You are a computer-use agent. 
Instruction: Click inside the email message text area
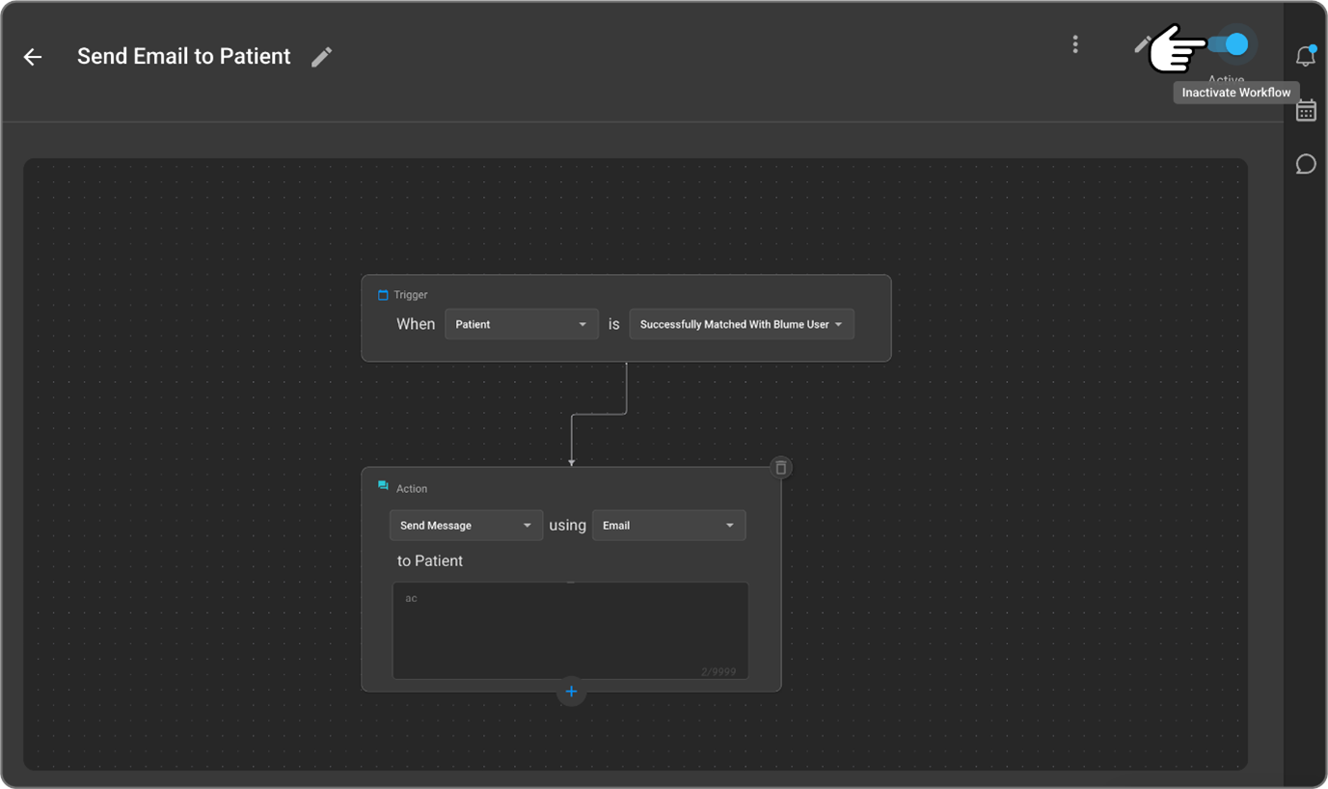click(570, 632)
